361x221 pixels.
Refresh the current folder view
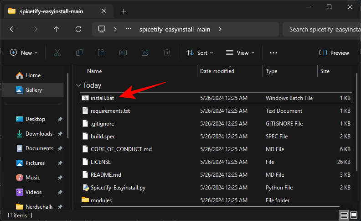[78, 29]
